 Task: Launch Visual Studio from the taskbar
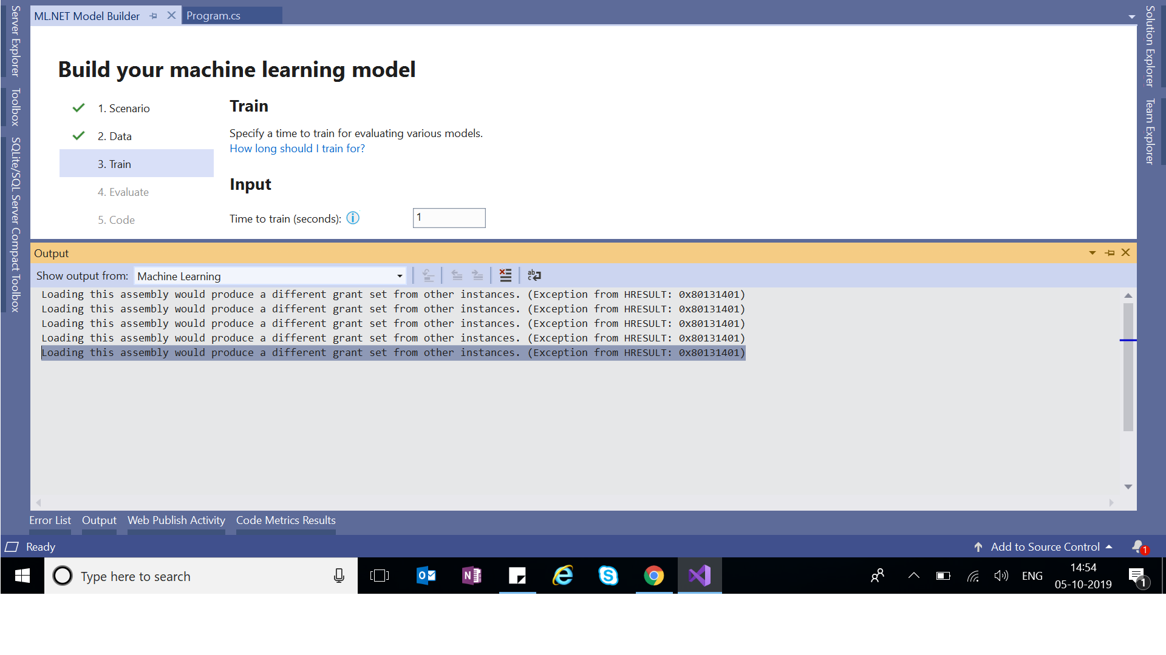pos(700,576)
